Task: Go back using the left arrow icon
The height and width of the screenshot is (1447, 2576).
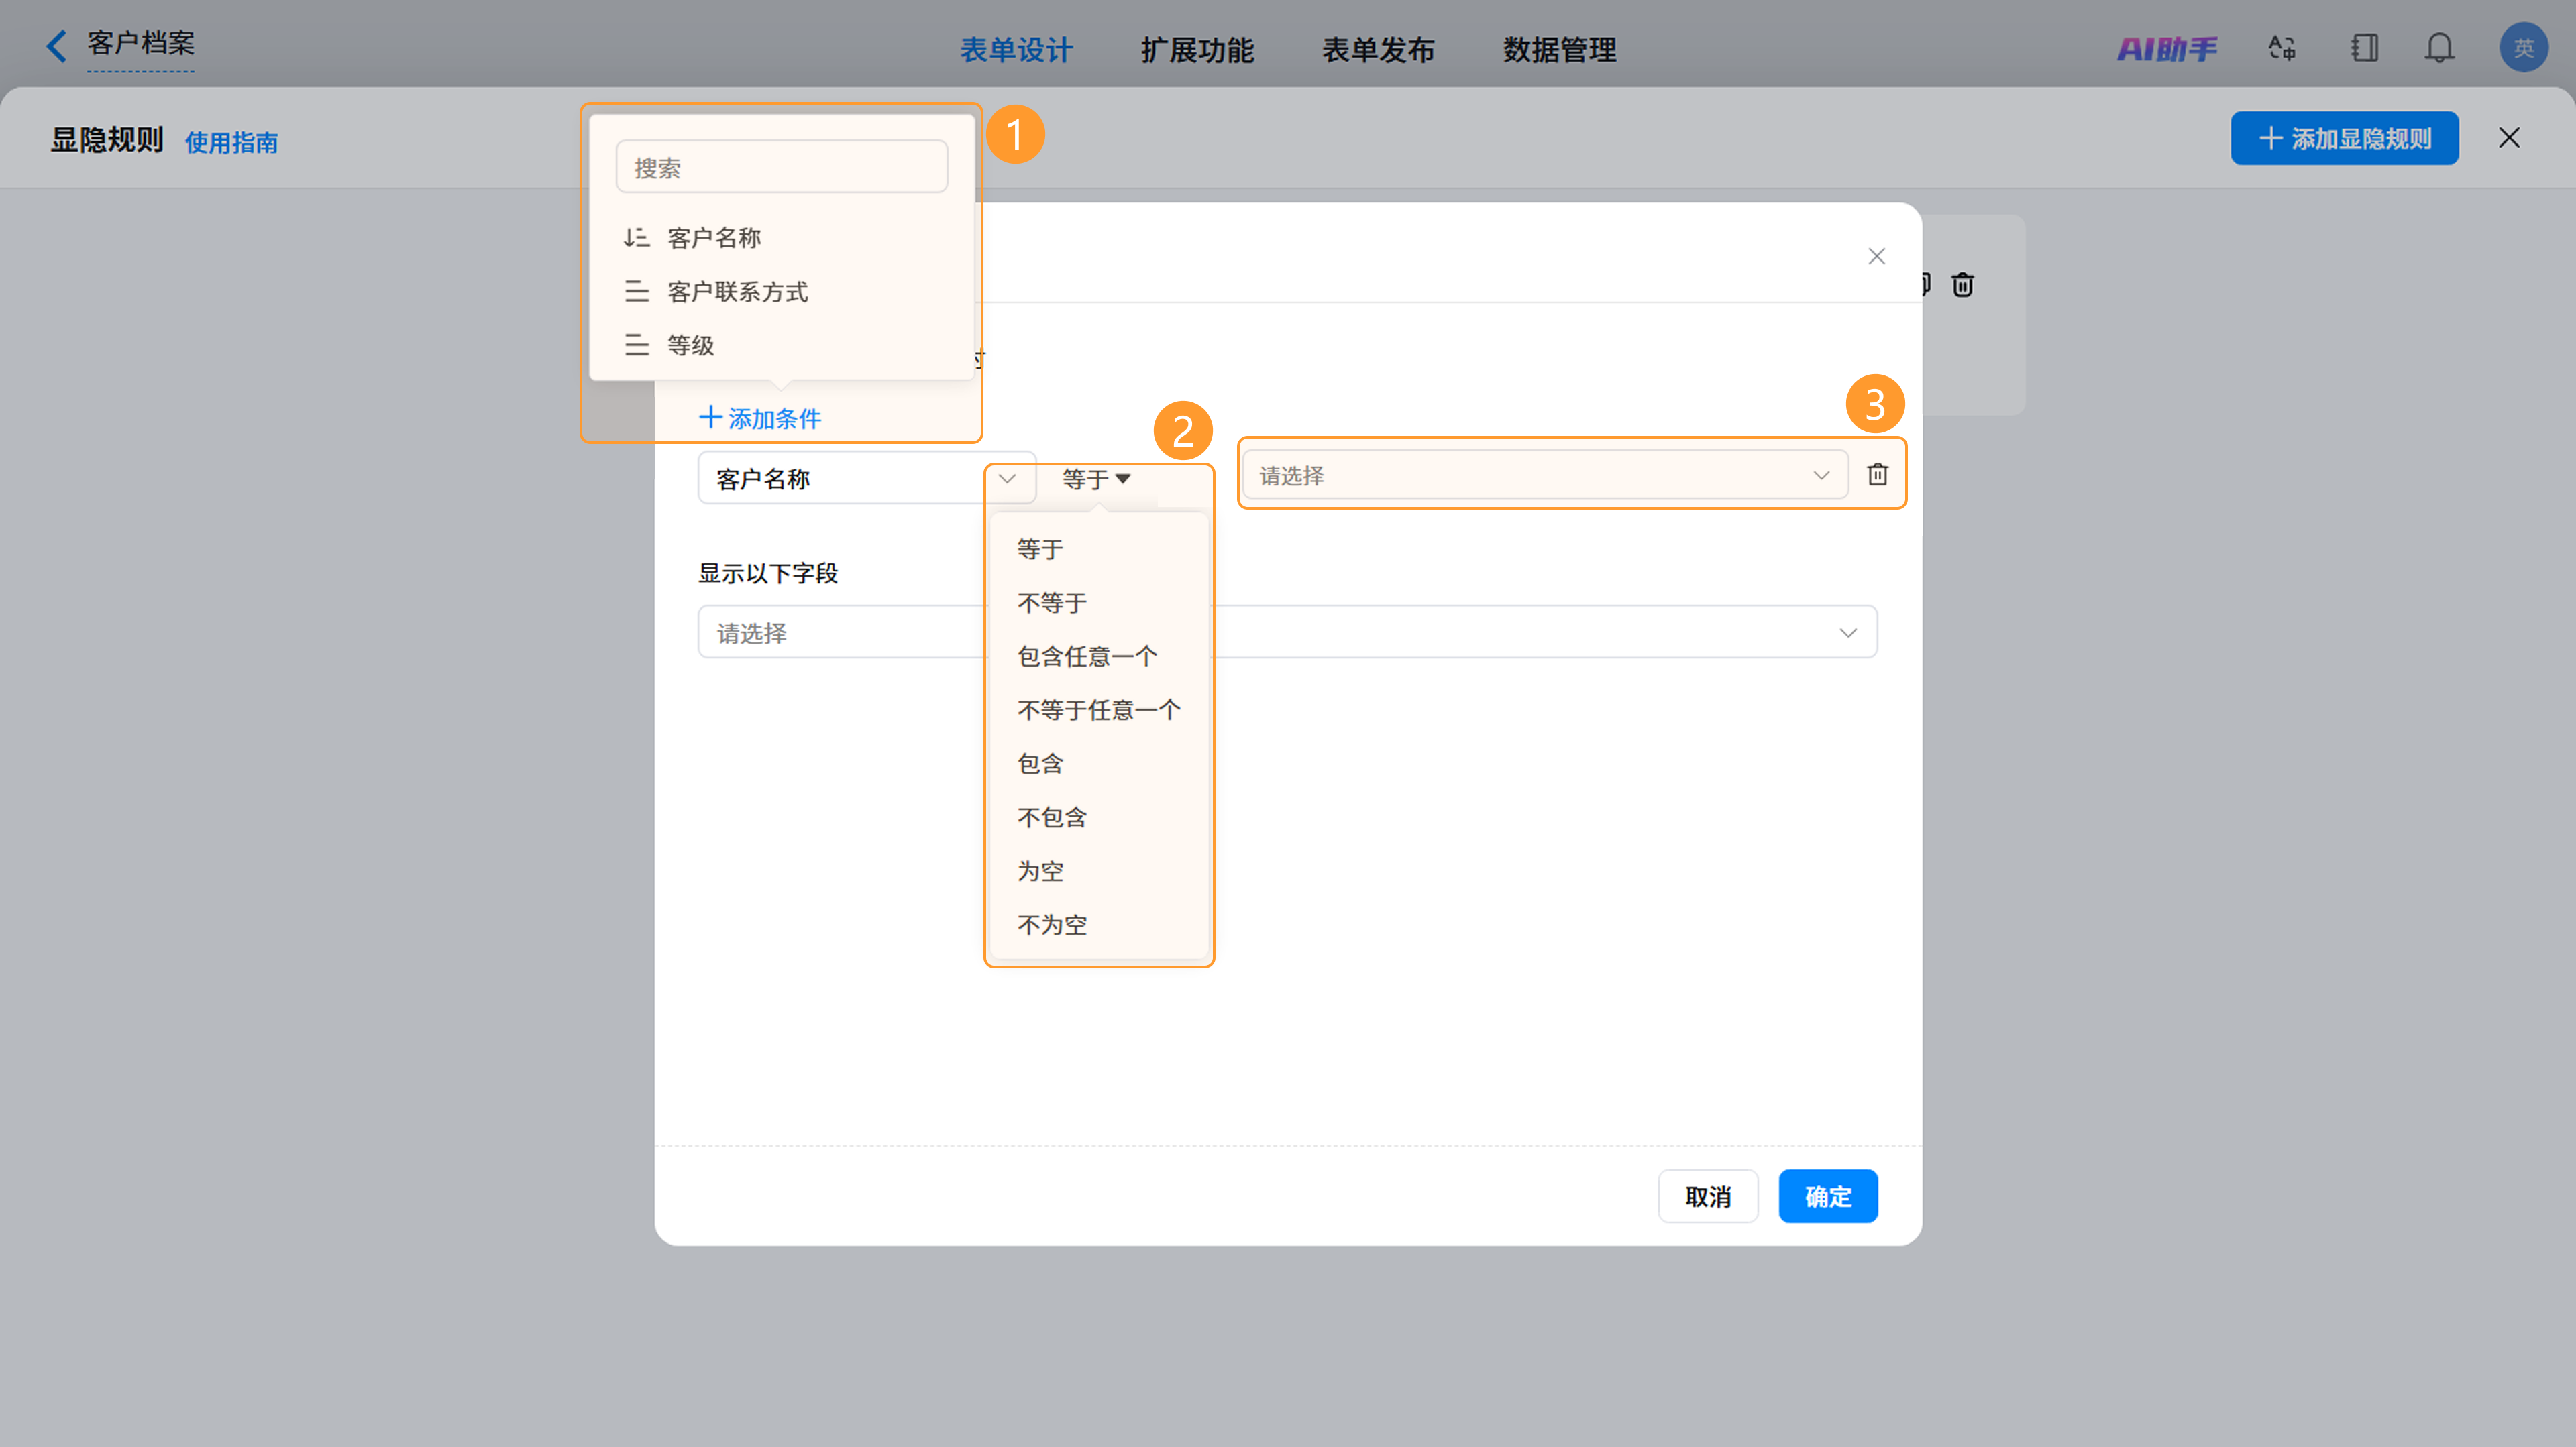Action: point(57,45)
